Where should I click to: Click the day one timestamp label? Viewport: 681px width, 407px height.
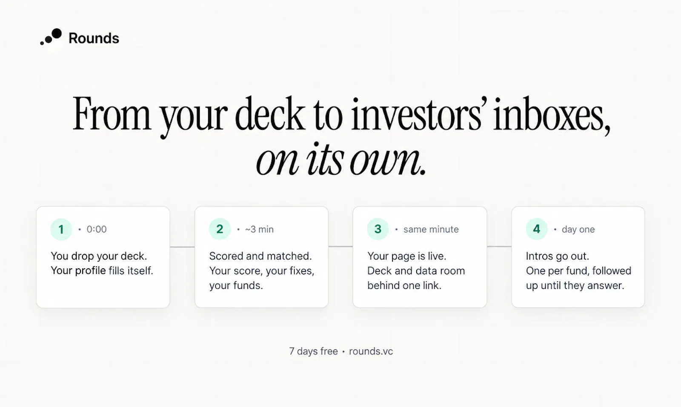click(x=578, y=229)
